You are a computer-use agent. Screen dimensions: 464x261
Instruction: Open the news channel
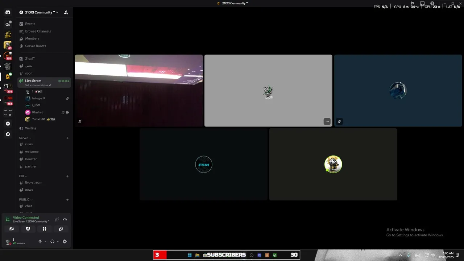(x=44, y=190)
